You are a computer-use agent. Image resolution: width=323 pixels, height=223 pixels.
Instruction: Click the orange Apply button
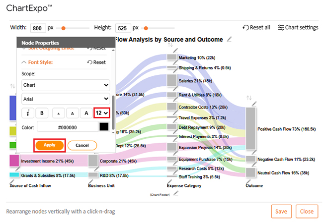pos(49,145)
